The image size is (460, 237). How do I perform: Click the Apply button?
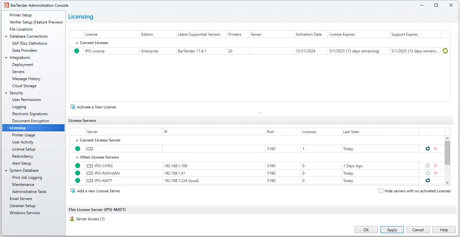[392, 230]
